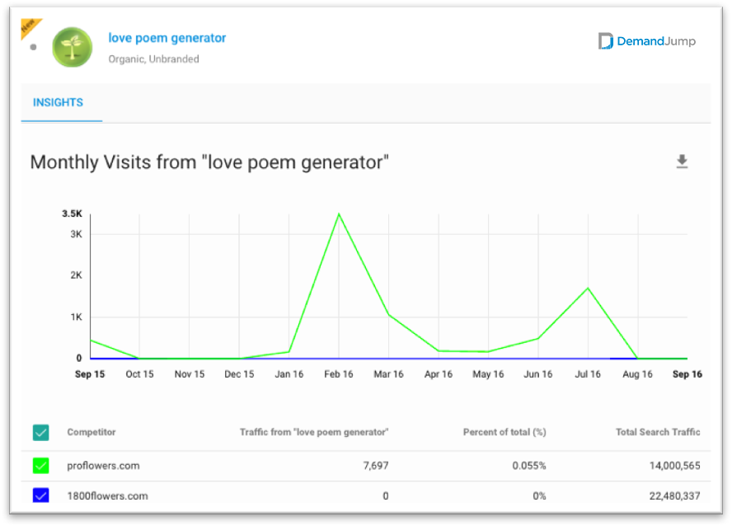This screenshot has height=526, width=732.
Task: Open the INSIGHTS tab
Action: (x=58, y=103)
